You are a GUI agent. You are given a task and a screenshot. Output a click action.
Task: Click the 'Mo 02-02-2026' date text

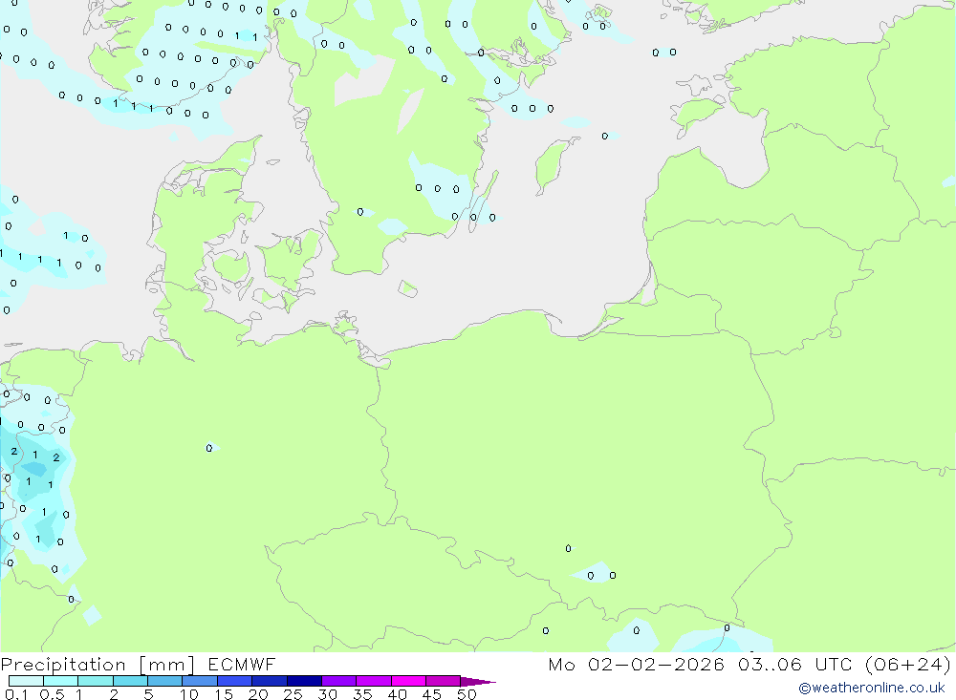pos(637,664)
